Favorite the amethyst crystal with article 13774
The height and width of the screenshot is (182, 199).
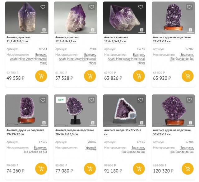click(x=141, y=7)
